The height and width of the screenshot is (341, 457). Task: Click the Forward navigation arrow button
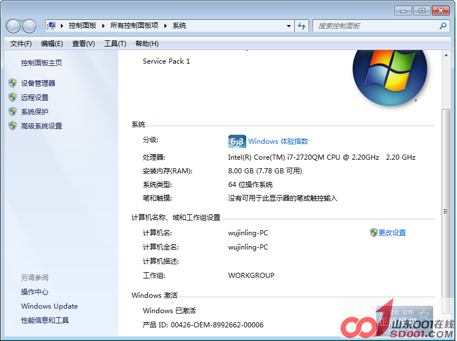[x=28, y=26]
